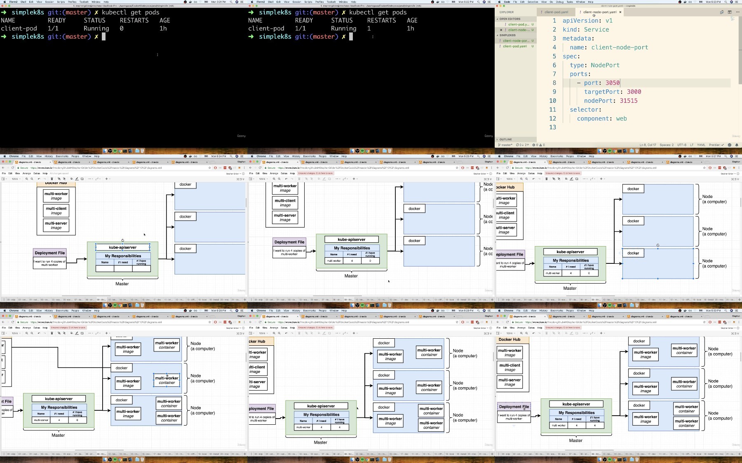Open client-pod.yaml under the SIMPLEK8S folder
This screenshot has height=463, width=742.
pyautogui.click(x=515, y=46)
